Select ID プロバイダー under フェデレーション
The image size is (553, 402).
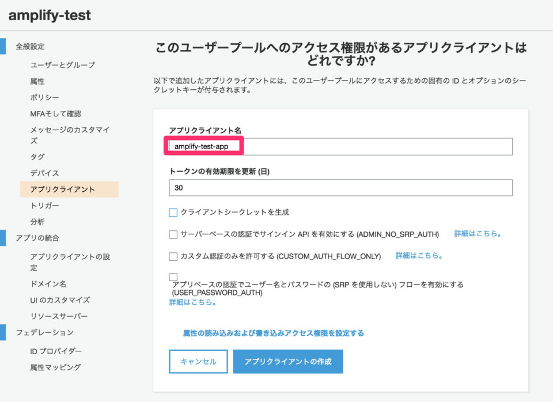[56, 351]
